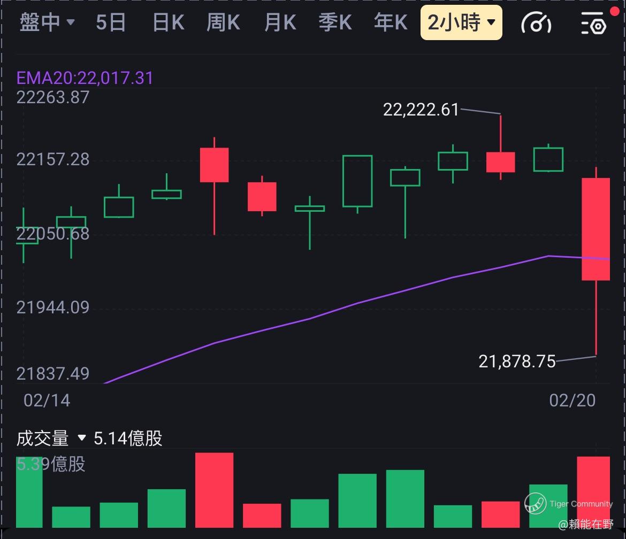
Task: Open chart settings hexagon icon
Action: pos(593,24)
